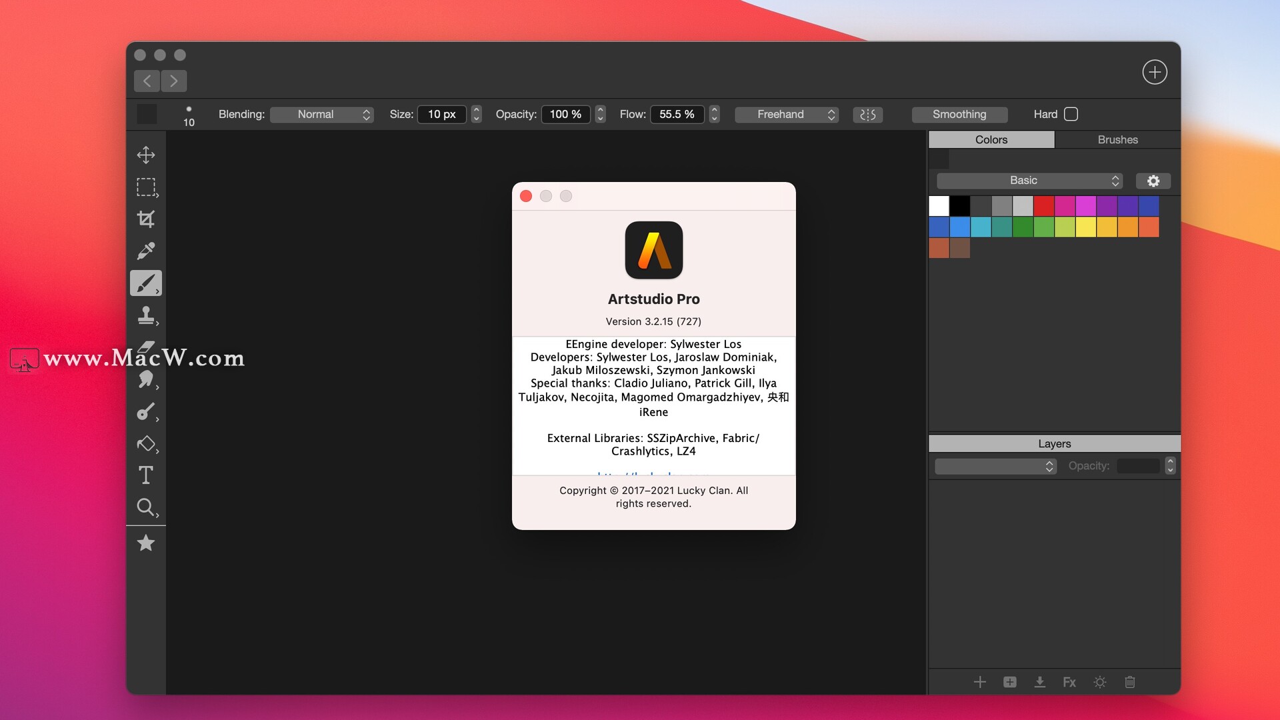Viewport: 1280px width, 720px height.
Task: Delete layer with trash icon
Action: click(1130, 681)
